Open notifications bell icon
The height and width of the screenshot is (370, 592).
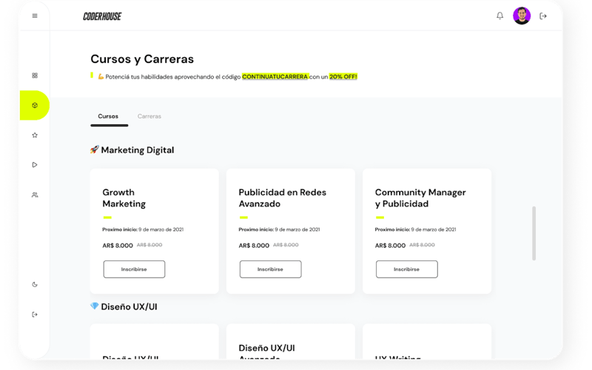tap(499, 16)
